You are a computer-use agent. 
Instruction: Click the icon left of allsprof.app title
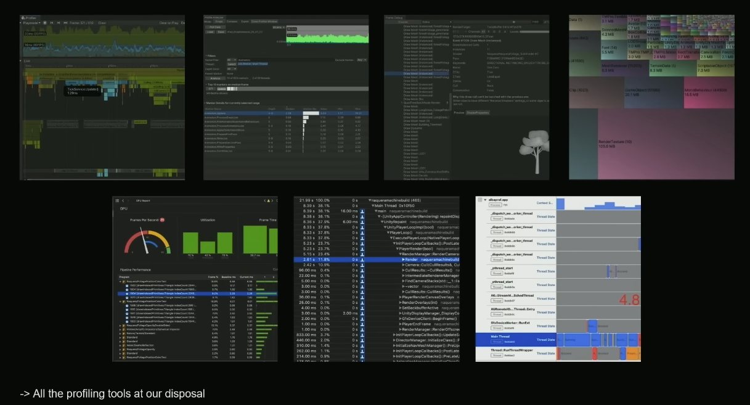[479, 199]
